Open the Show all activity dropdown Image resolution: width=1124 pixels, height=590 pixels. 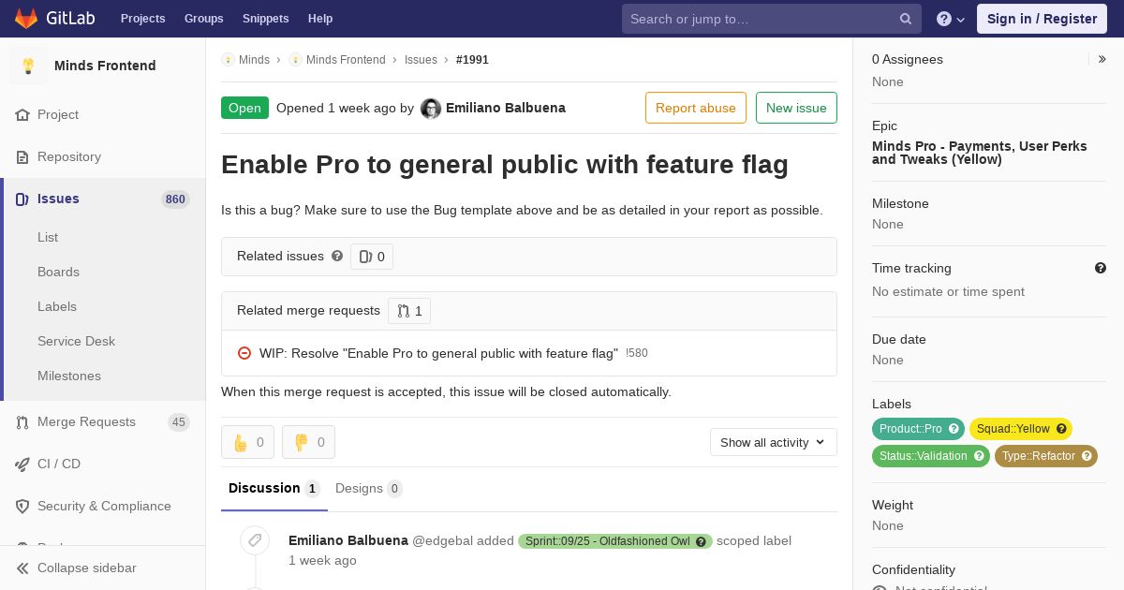pos(773,442)
